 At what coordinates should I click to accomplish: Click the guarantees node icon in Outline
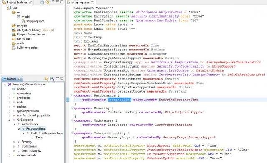(x=14, y=93)
